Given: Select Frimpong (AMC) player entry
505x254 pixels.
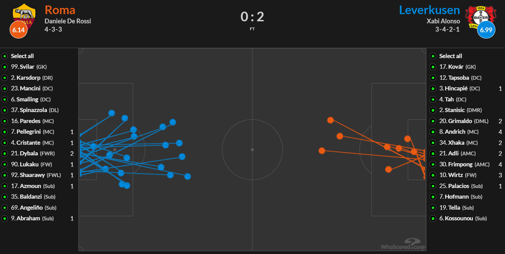Looking at the screenshot, I should 464,164.
